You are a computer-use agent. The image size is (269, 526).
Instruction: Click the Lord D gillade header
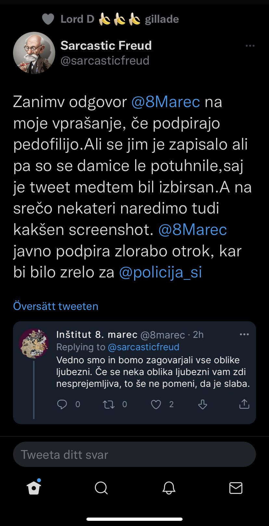[x=110, y=19]
